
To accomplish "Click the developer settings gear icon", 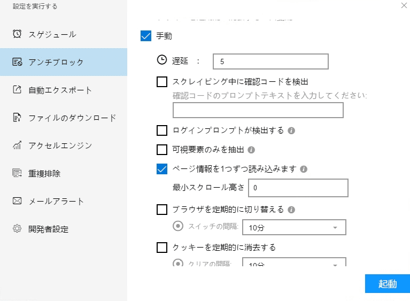I will (x=17, y=229).
